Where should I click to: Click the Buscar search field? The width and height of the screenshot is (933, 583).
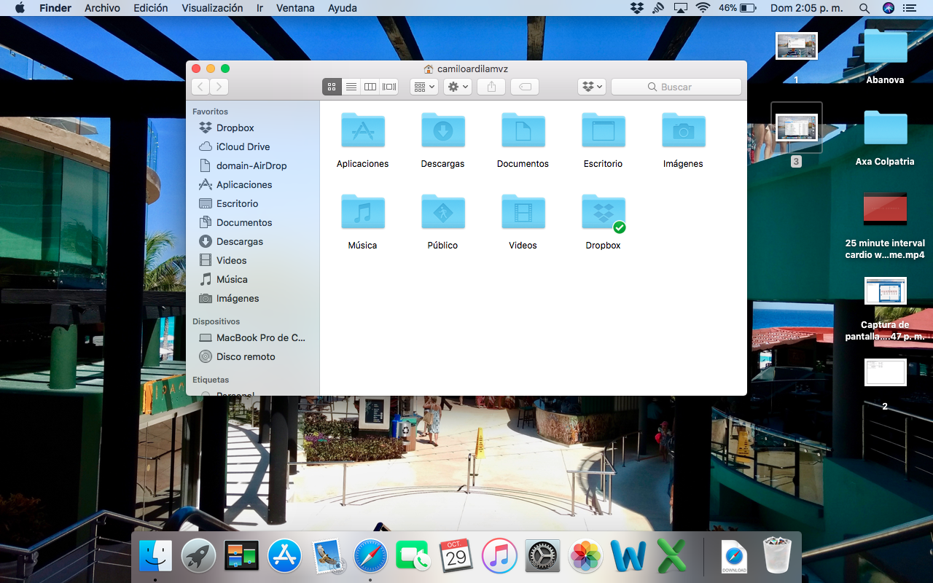(x=676, y=87)
